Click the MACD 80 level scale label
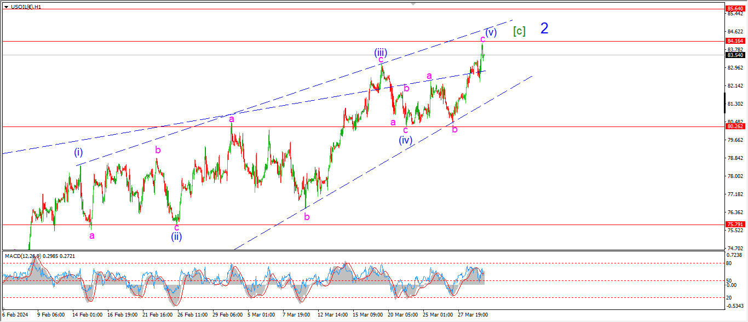The width and height of the screenshot is (748, 322). pos(728,263)
